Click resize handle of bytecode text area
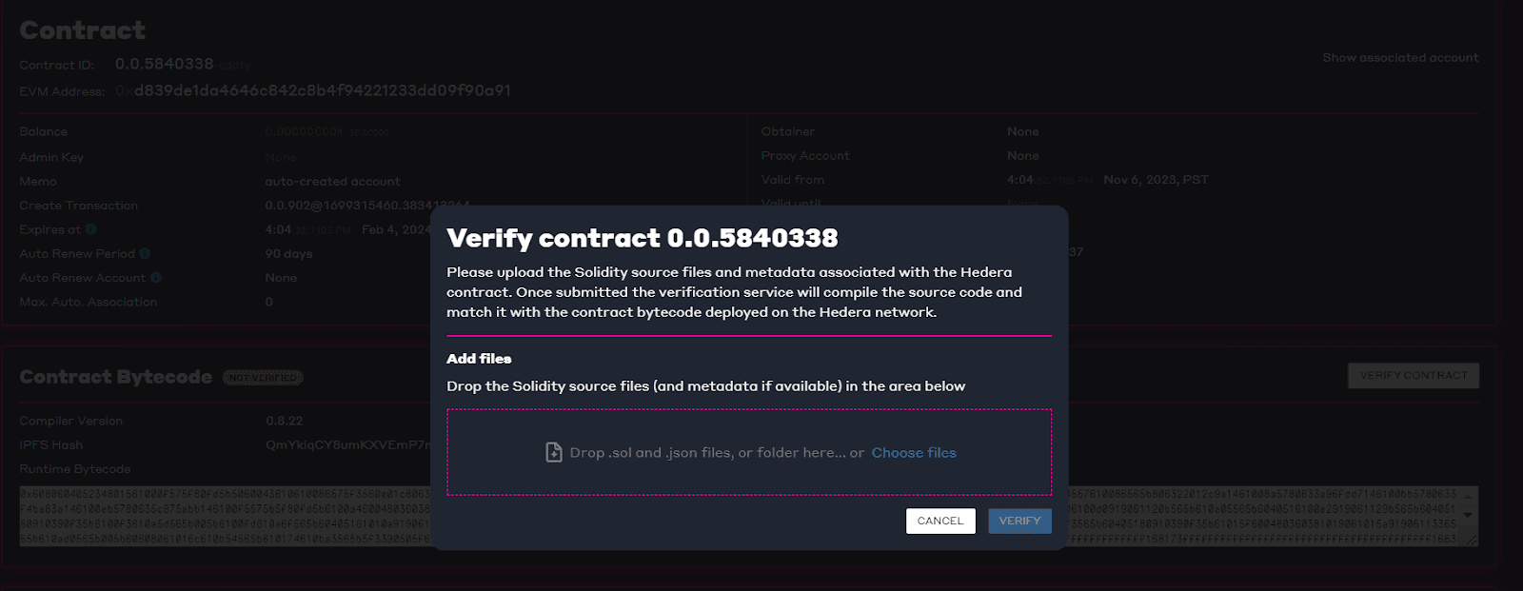 pos(1472,540)
